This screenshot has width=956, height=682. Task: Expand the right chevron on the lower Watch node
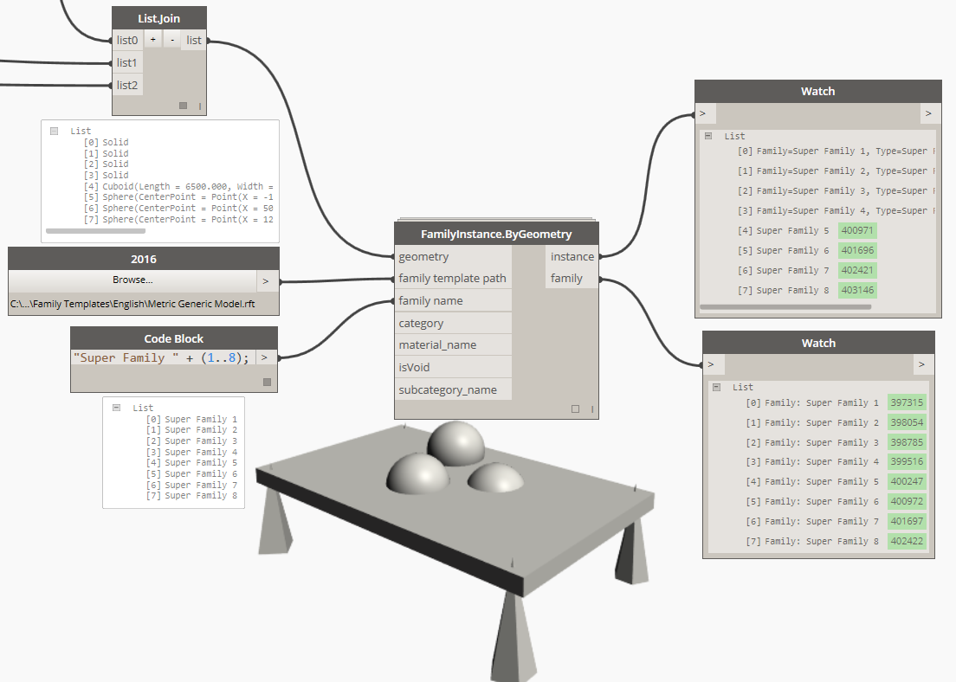coord(923,364)
